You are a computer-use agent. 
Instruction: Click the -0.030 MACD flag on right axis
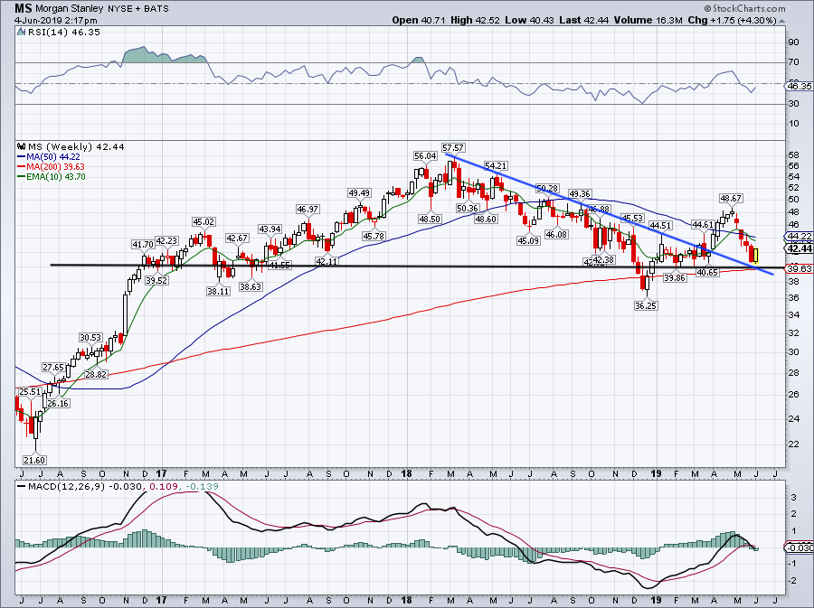pyautogui.click(x=799, y=547)
